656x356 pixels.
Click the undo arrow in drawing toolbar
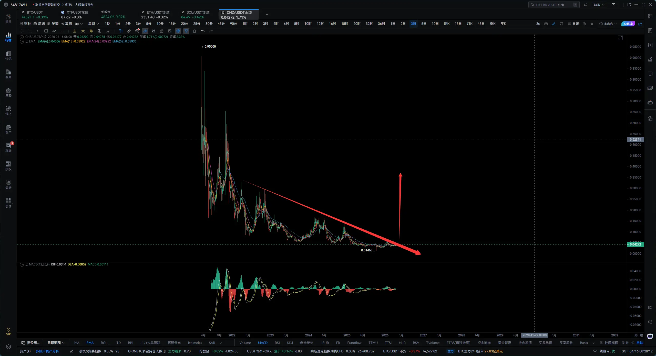point(203,31)
